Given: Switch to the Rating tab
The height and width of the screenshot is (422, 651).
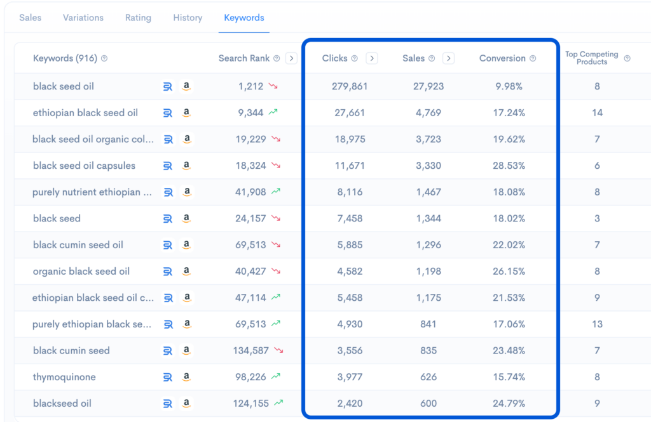Looking at the screenshot, I should point(138,18).
